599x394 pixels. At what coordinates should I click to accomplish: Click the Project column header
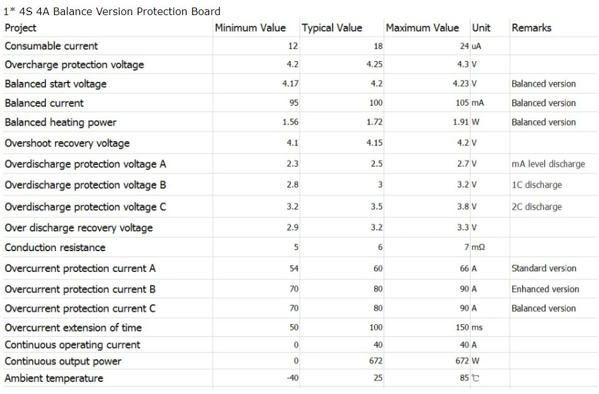point(21,28)
